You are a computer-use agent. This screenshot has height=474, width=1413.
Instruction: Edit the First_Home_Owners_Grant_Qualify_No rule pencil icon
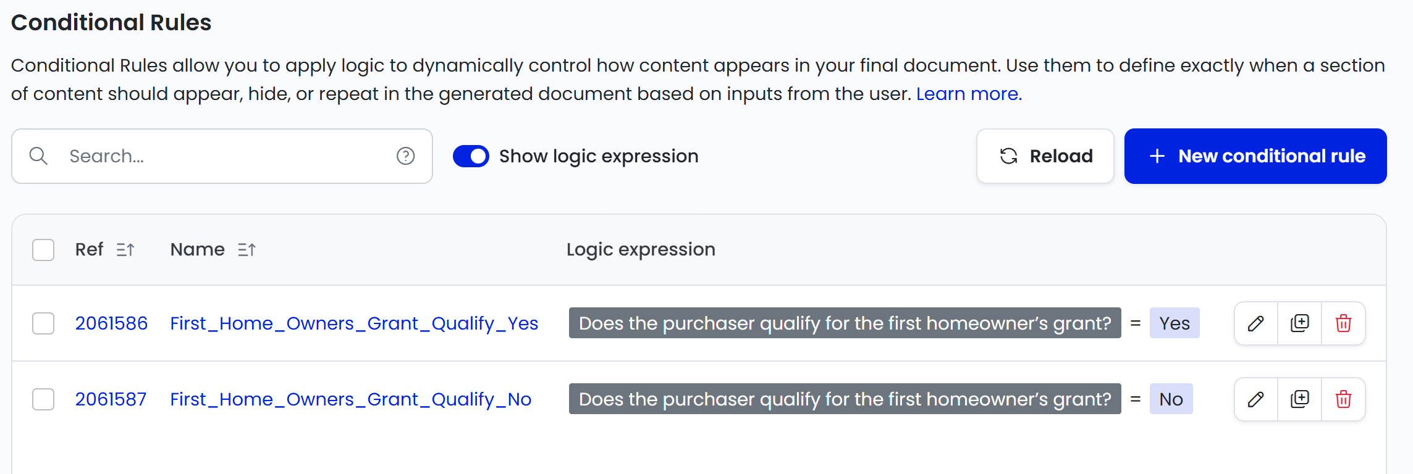[x=1255, y=399]
